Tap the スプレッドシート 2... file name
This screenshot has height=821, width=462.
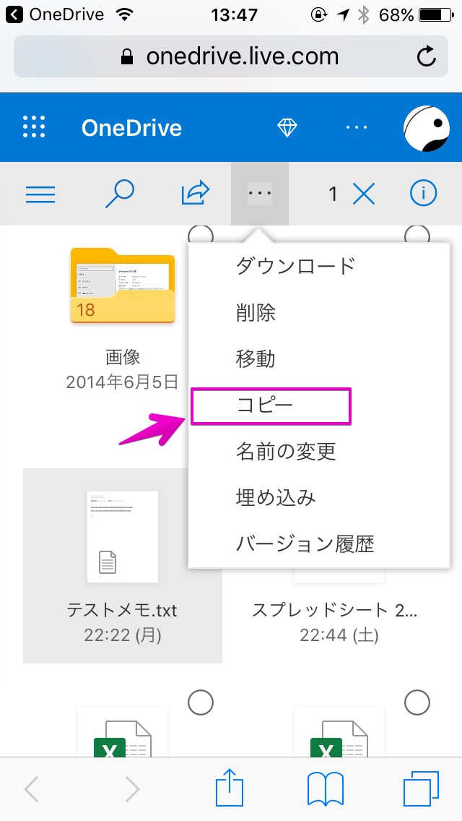pyautogui.click(x=335, y=610)
